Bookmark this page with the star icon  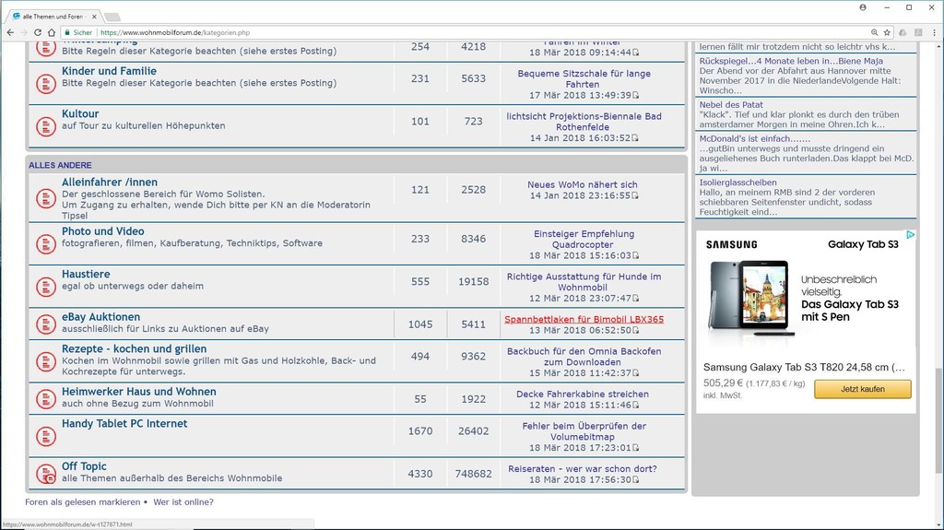[x=887, y=32]
